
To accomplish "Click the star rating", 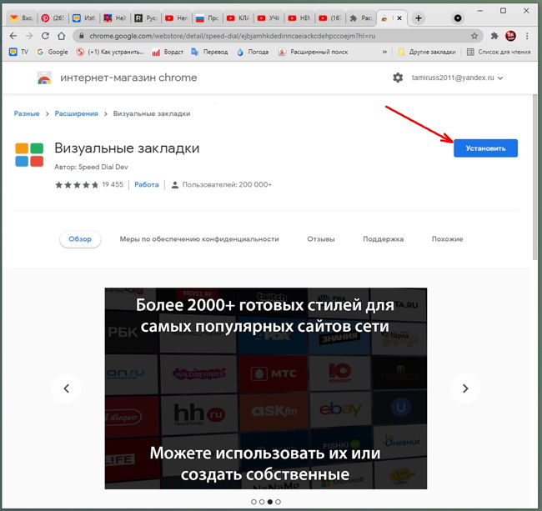I will [77, 185].
